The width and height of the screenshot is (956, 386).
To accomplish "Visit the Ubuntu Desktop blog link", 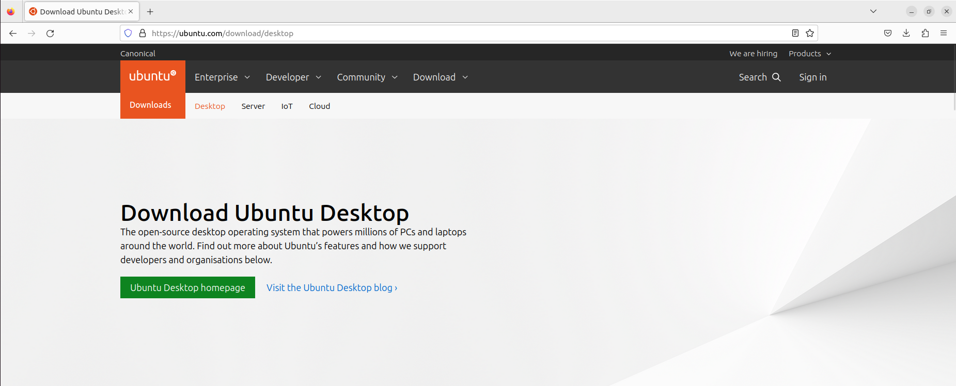I will (x=332, y=287).
